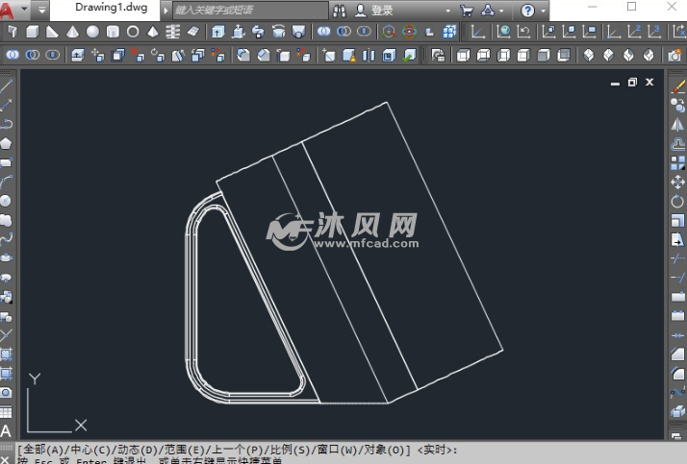The image size is (687, 464).
Task: Expand the sign-in dropdown arrow next to 登录
Action: (447, 11)
